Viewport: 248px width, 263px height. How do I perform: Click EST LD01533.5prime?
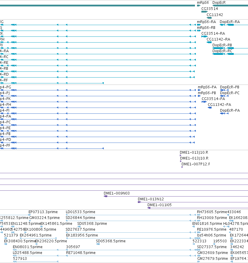[x=80, y=212]
